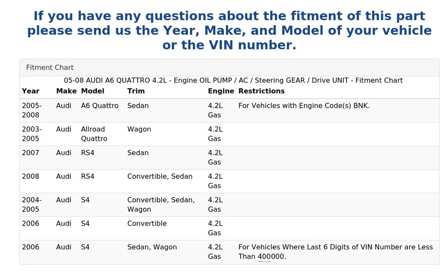The width and height of the screenshot is (446, 273).
Task: Click the 2003-2005 year cell
Action: click(x=32, y=134)
